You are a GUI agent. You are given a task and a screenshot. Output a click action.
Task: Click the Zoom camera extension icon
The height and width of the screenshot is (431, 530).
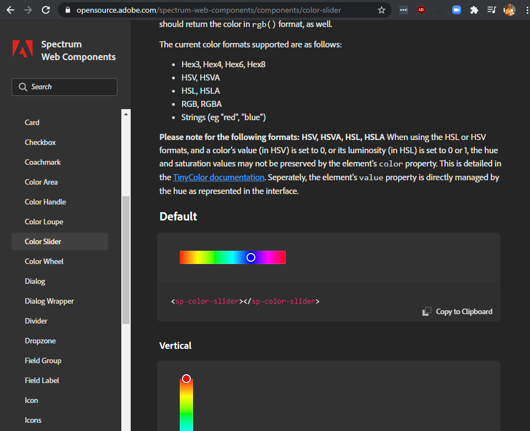(456, 10)
